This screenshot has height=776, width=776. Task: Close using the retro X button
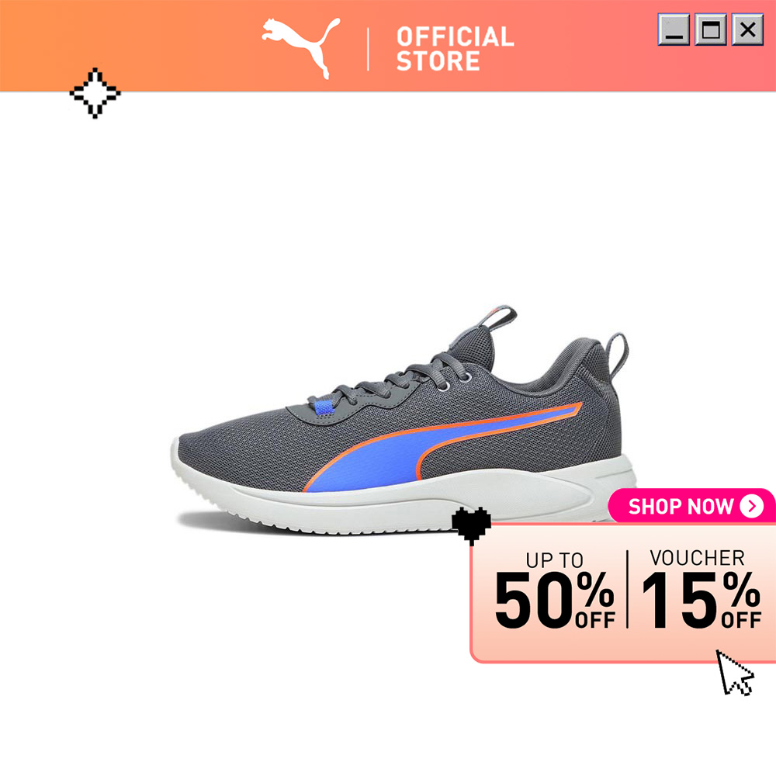tap(747, 29)
